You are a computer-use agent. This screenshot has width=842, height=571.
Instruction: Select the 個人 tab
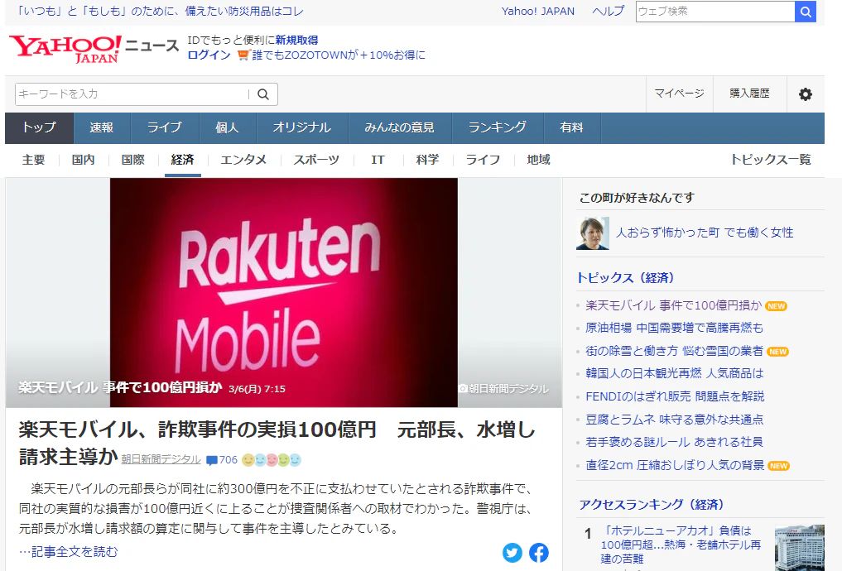(227, 127)
